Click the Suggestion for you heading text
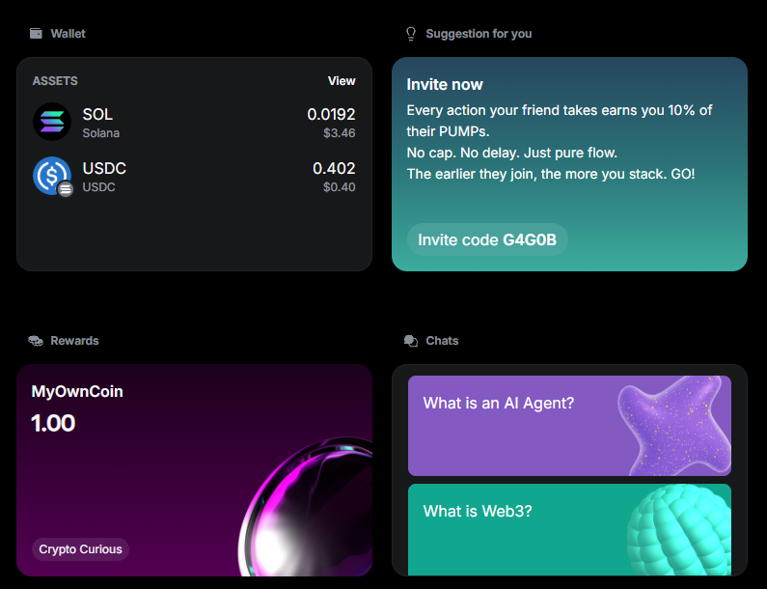767x589 pixels. 479,34
